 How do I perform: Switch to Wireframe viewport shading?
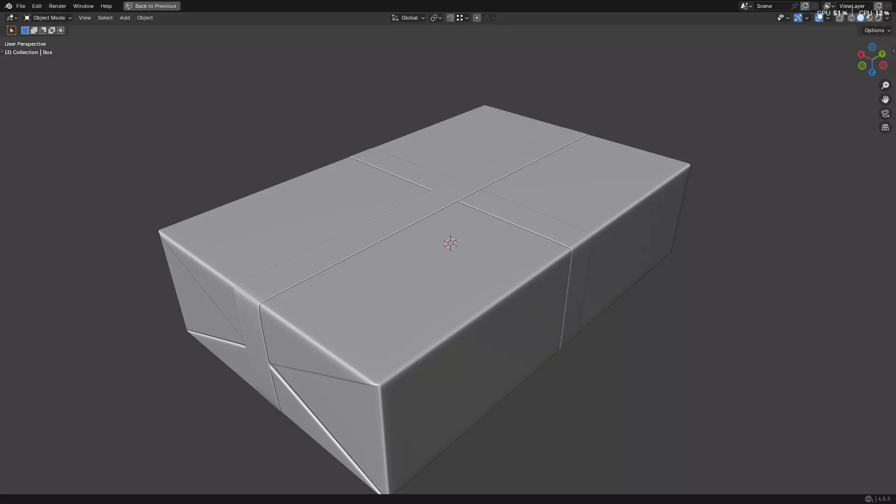852,18
